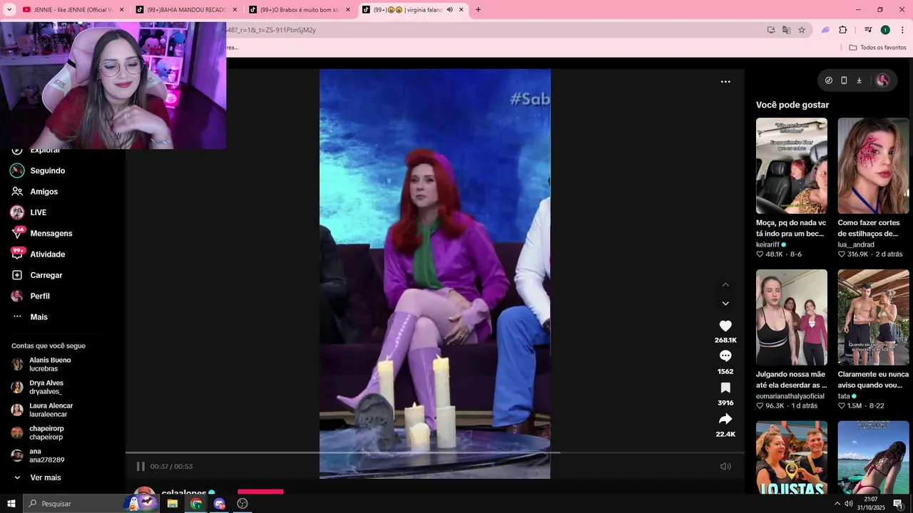913x513 pixels.
Task: Open Laura Alencar followed account
Action: click(x=51, y=410)
